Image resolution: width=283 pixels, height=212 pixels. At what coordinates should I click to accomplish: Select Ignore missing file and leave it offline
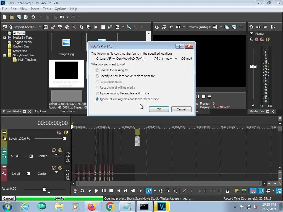122,93
